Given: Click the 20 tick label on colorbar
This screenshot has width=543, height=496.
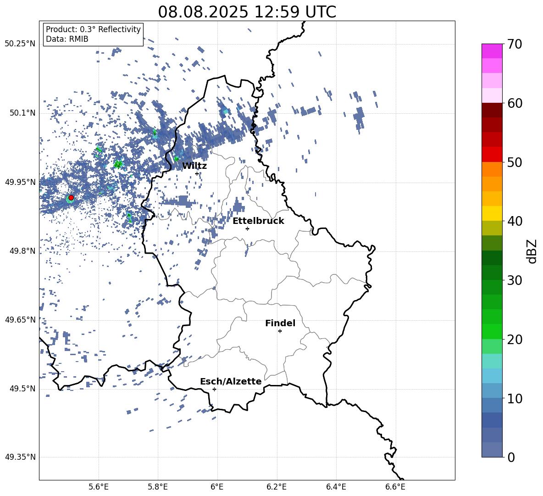Looking at the screenshot, I should pyautogui.click(x=515, y=340).
